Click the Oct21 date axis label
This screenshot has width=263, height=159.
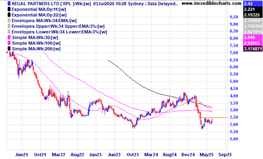coord(40,155)
